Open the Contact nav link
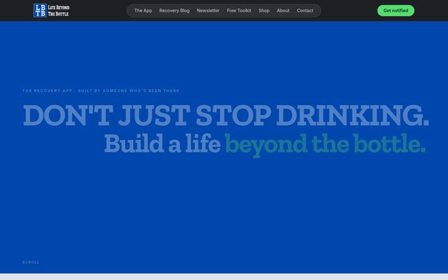The width and height of the screenshot is (448, 280). click(305, 11)
